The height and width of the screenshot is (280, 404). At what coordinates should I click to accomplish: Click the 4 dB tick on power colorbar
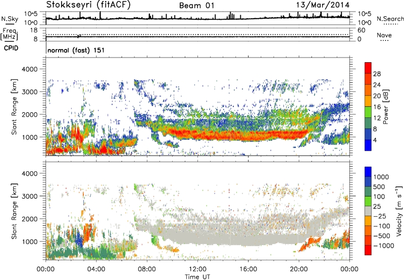click(x=375, y=140)
